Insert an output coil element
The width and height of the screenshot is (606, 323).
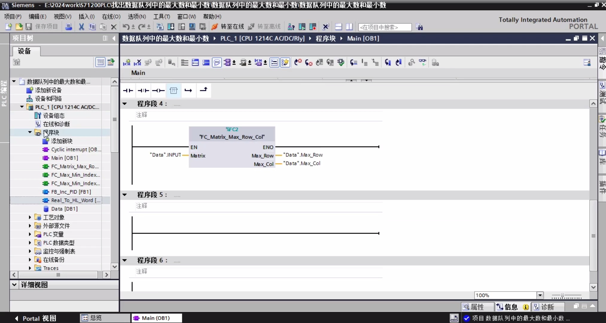pyautogui.click(x=158, y=90)
